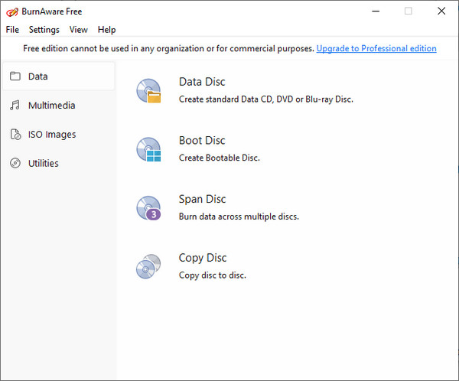Click the folder icon beside Data

(15, 77)
